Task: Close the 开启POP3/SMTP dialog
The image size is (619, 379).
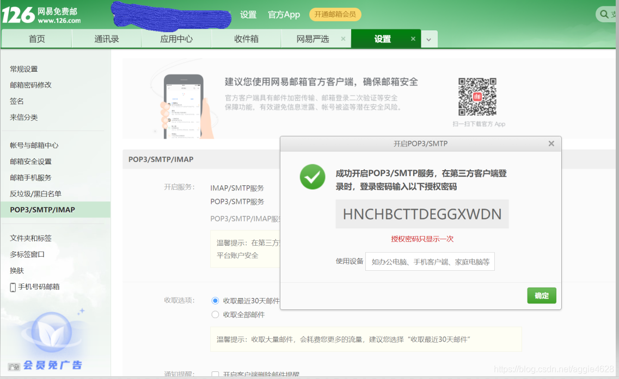Action: coord(551,144)
